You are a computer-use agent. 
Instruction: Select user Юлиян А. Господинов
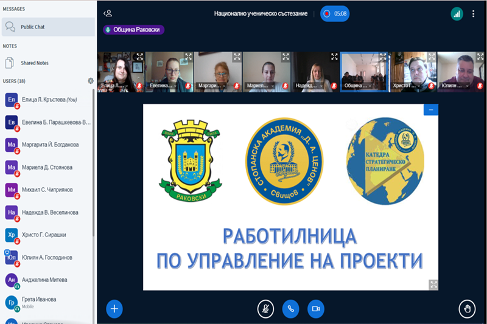[47, 257]
